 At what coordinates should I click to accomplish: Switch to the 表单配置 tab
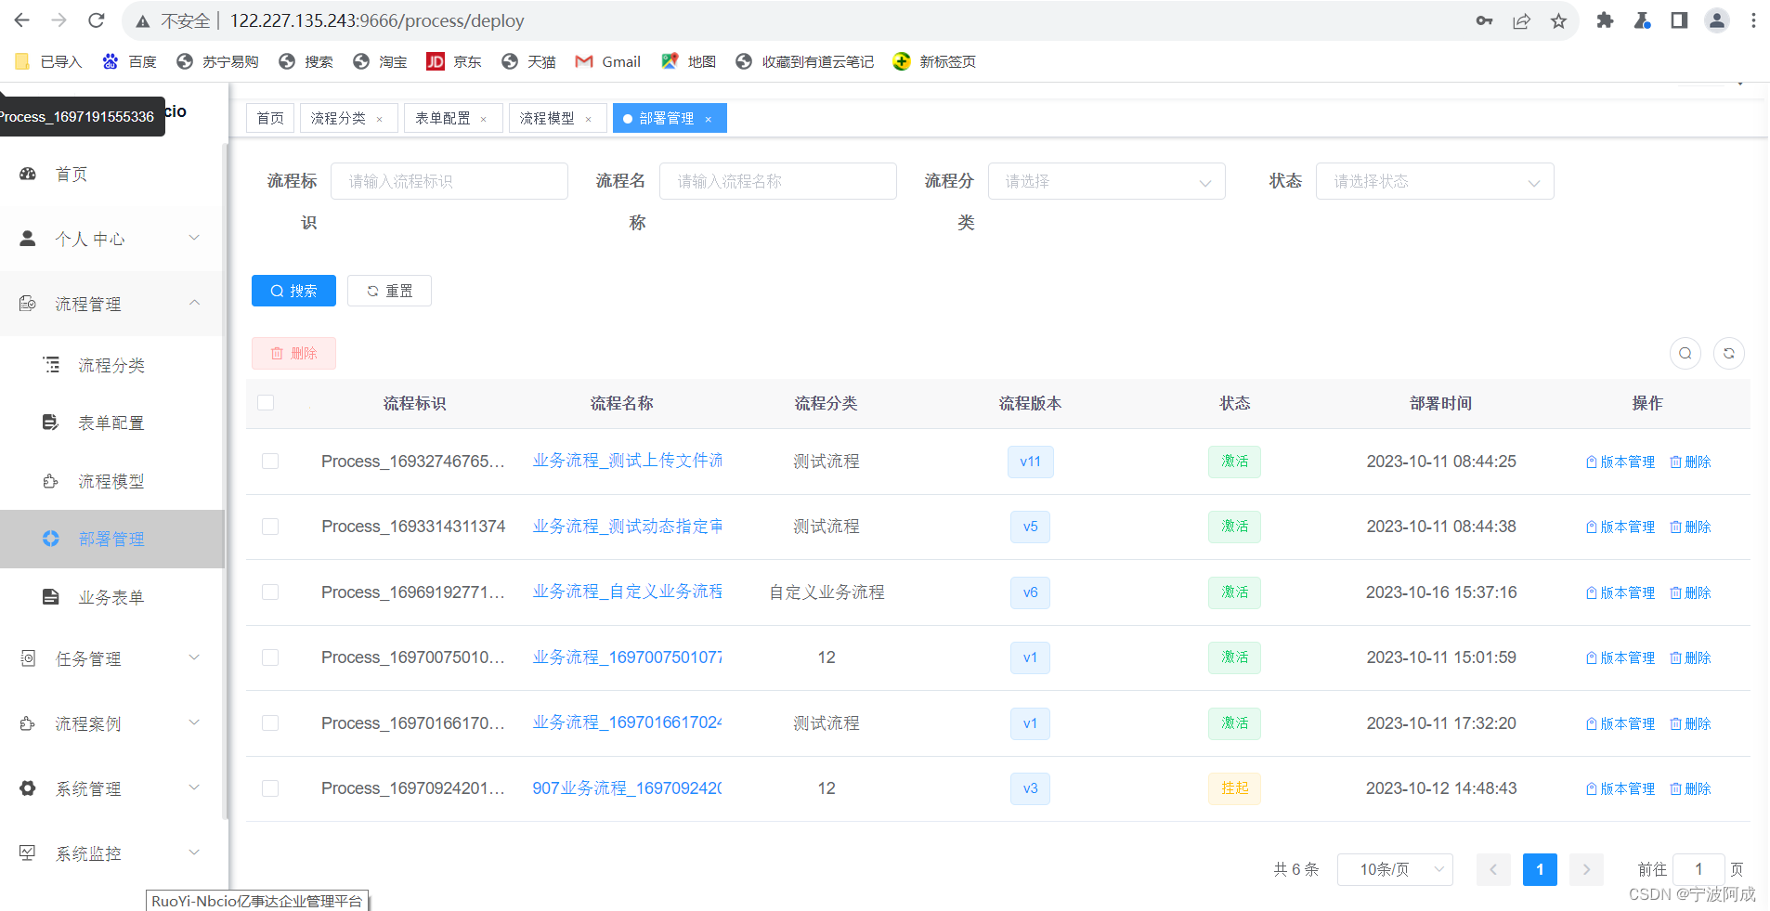pos(452,118)
